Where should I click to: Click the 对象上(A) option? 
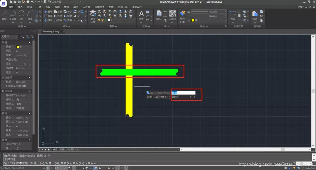[152, 97]
